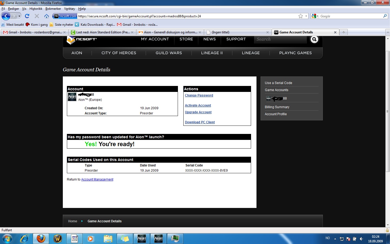Viewport: 390px width, 244px height.
Task: Click the small Aion icon in sidebar
Action: click(268, 98)
